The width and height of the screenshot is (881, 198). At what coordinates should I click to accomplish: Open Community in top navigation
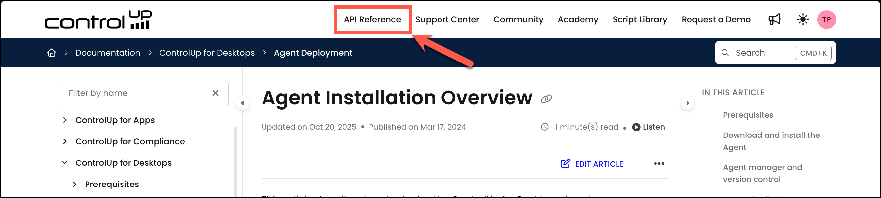pyautogui.click(x=518, y=20)
